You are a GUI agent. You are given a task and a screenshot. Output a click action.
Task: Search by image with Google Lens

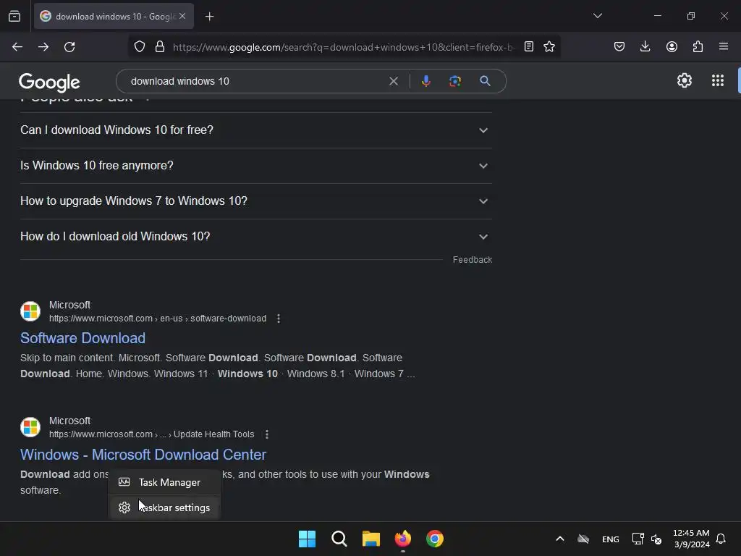pos(455,81)
